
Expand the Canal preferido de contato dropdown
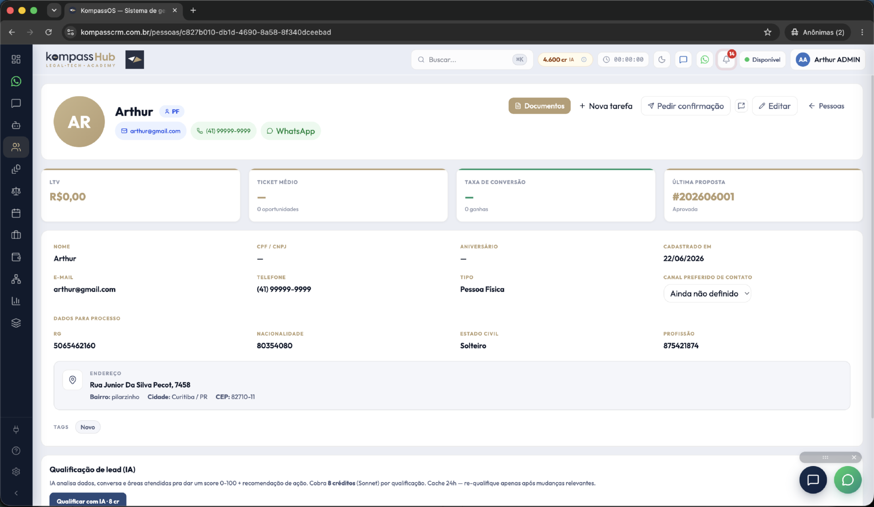[707, 294]
